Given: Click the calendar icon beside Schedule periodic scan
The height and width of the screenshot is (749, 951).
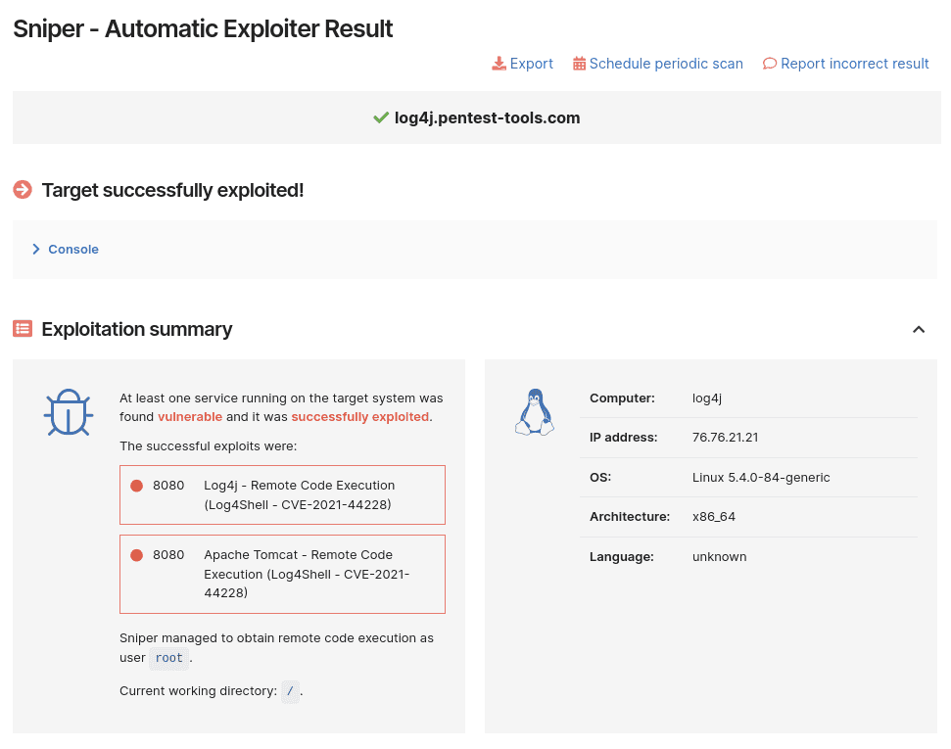Looking at the screenshot, I should (579, 63).
